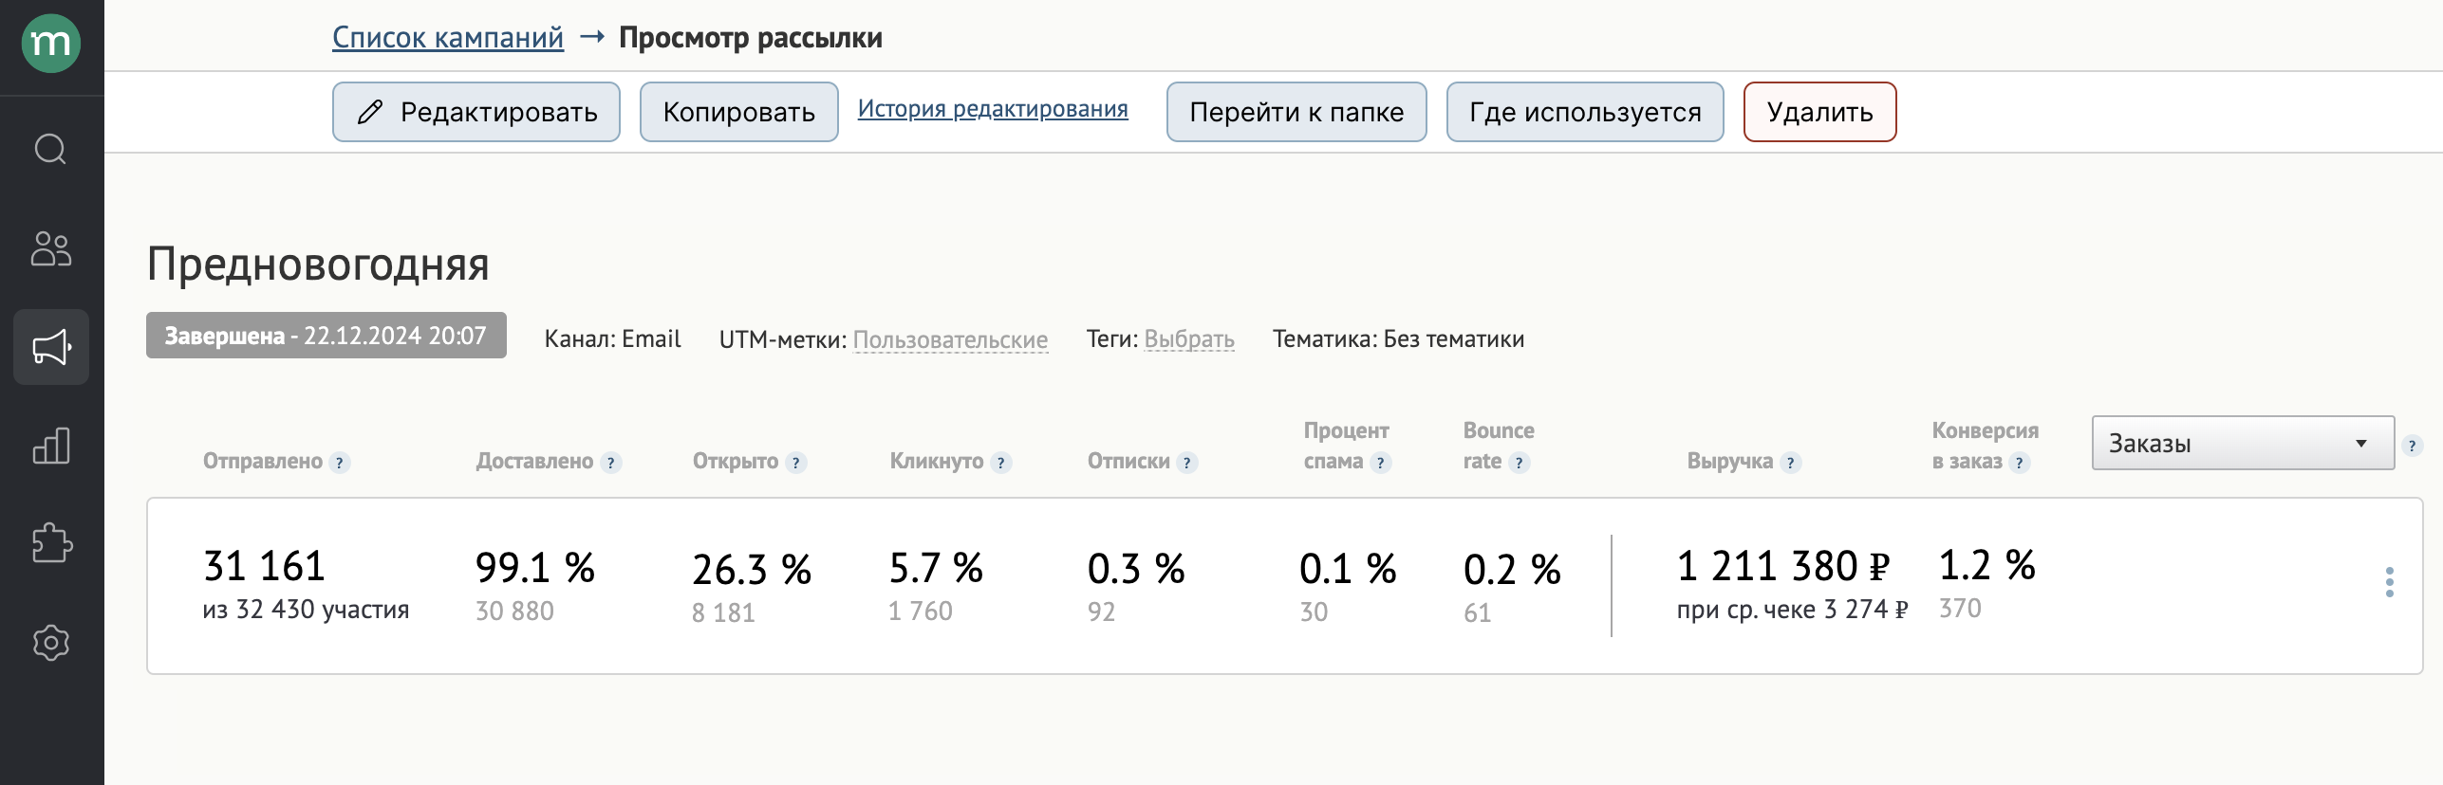Click Канал: Email label
This screenshot has width=2443, height=785.
click(612, 339)
